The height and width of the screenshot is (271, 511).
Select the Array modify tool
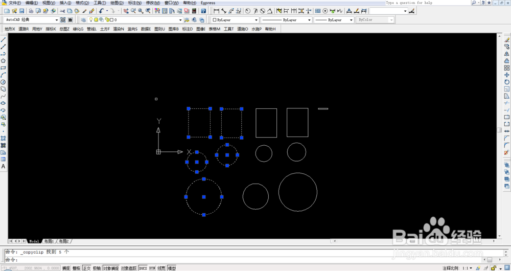[x=507, y=68]
